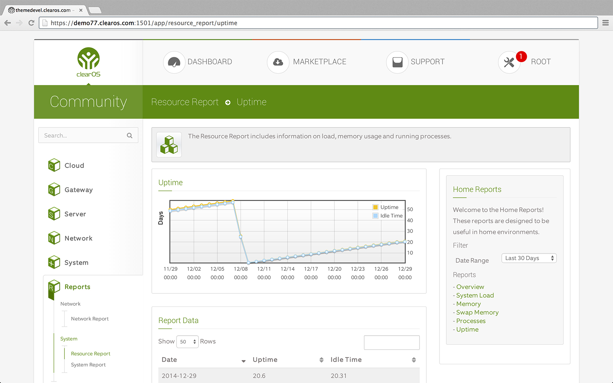Open the Swap Memory report link
Image resolution: width=613 pixels, height=383 pixels.
coord(477,313)
